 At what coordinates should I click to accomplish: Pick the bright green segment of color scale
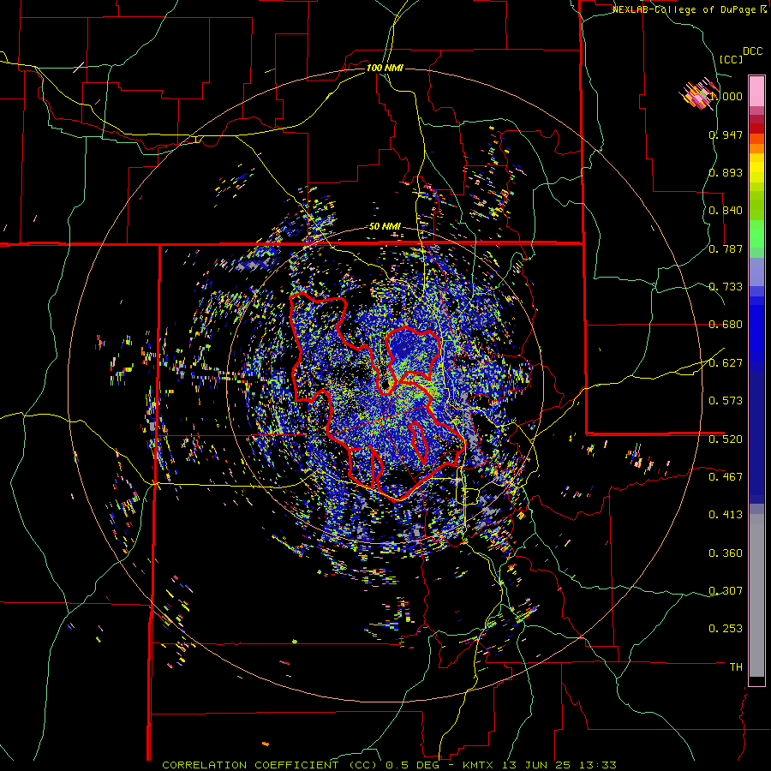click(x=756, y=234)
